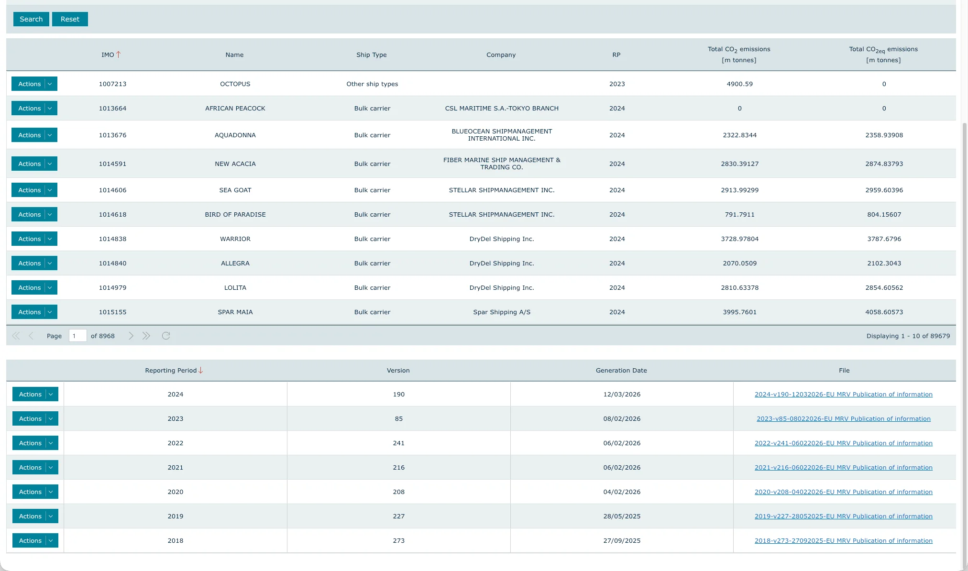Image resolution: width=968 pixels, height=571 pixels.
Task: Go to next page of ship results
Action: (131, 336)
